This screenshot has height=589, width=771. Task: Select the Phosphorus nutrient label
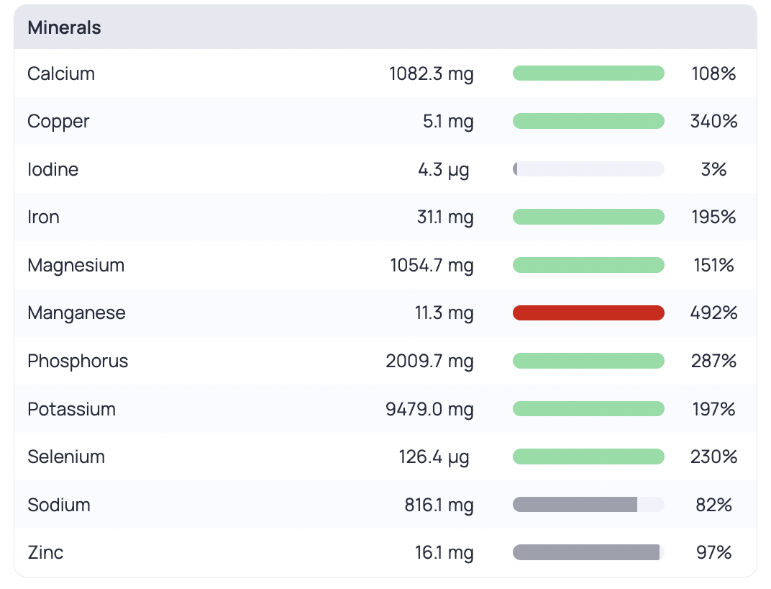point(78,361)
